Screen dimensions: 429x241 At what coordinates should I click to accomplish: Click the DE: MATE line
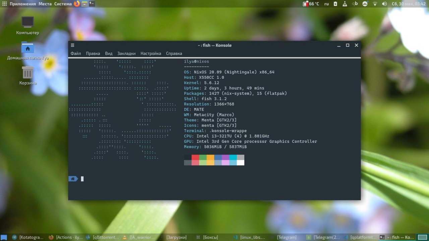point(194,110)
